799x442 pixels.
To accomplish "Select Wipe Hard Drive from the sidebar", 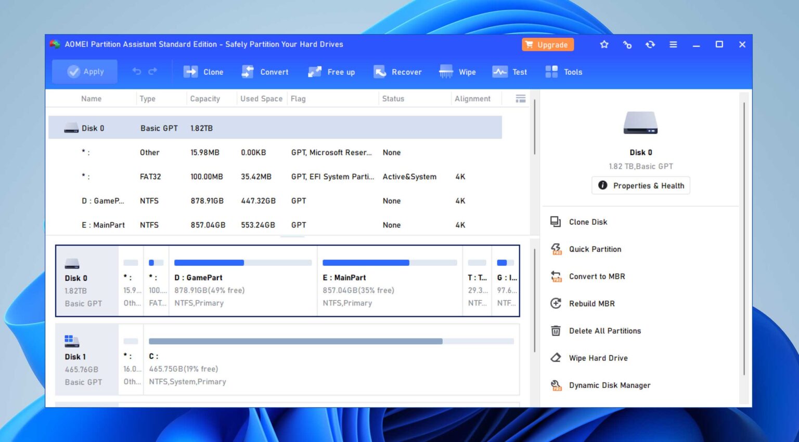I will click(x=556, y=358).
